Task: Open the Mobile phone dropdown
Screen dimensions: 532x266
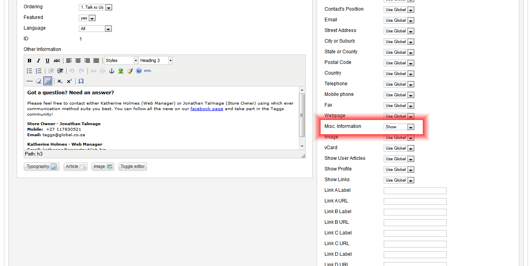Action: (399, 95)
